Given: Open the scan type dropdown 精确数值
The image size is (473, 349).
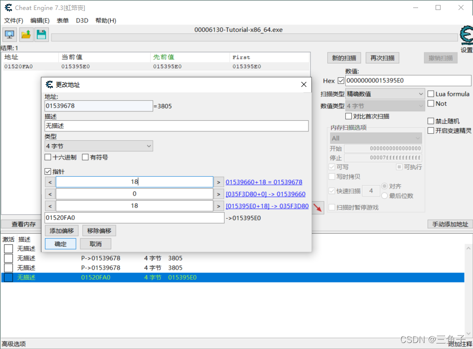Looking at the screenshot, I should click(x=385, y=94).
